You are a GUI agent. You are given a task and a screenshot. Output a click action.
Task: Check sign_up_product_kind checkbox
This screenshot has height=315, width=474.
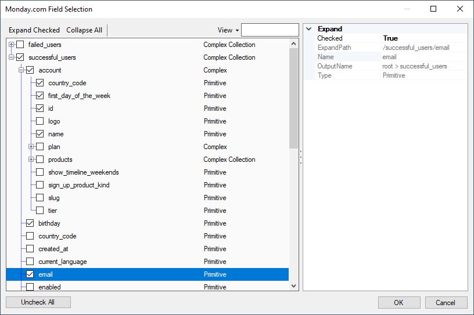click(39, 185)
